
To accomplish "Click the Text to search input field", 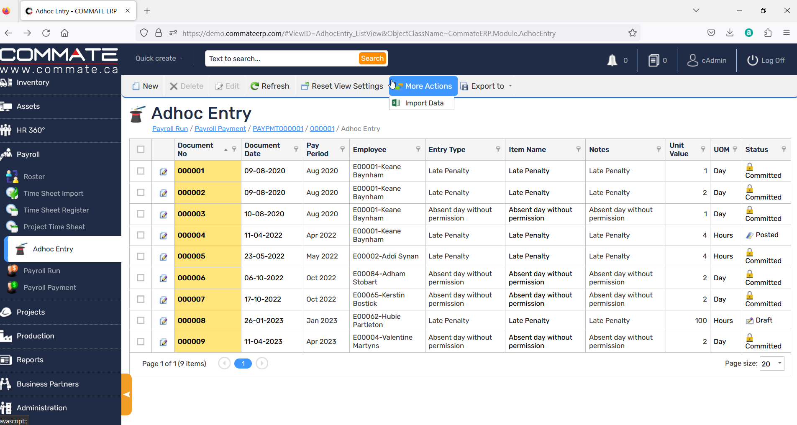I will [x=282, y=59].
